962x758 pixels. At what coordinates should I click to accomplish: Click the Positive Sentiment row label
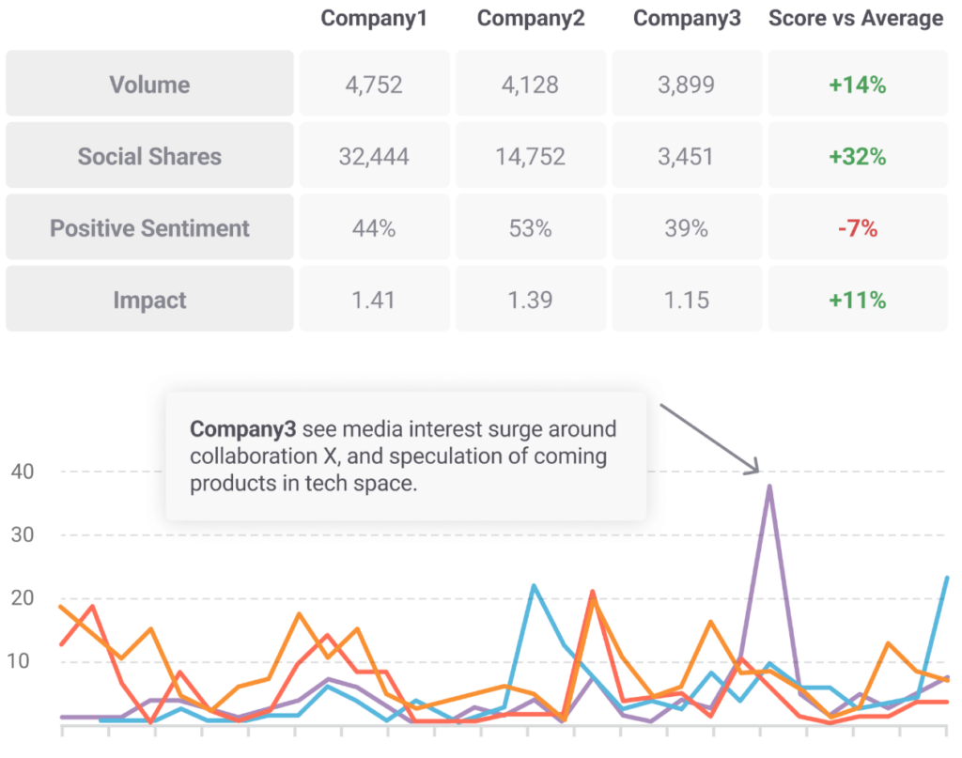(149, 228)
